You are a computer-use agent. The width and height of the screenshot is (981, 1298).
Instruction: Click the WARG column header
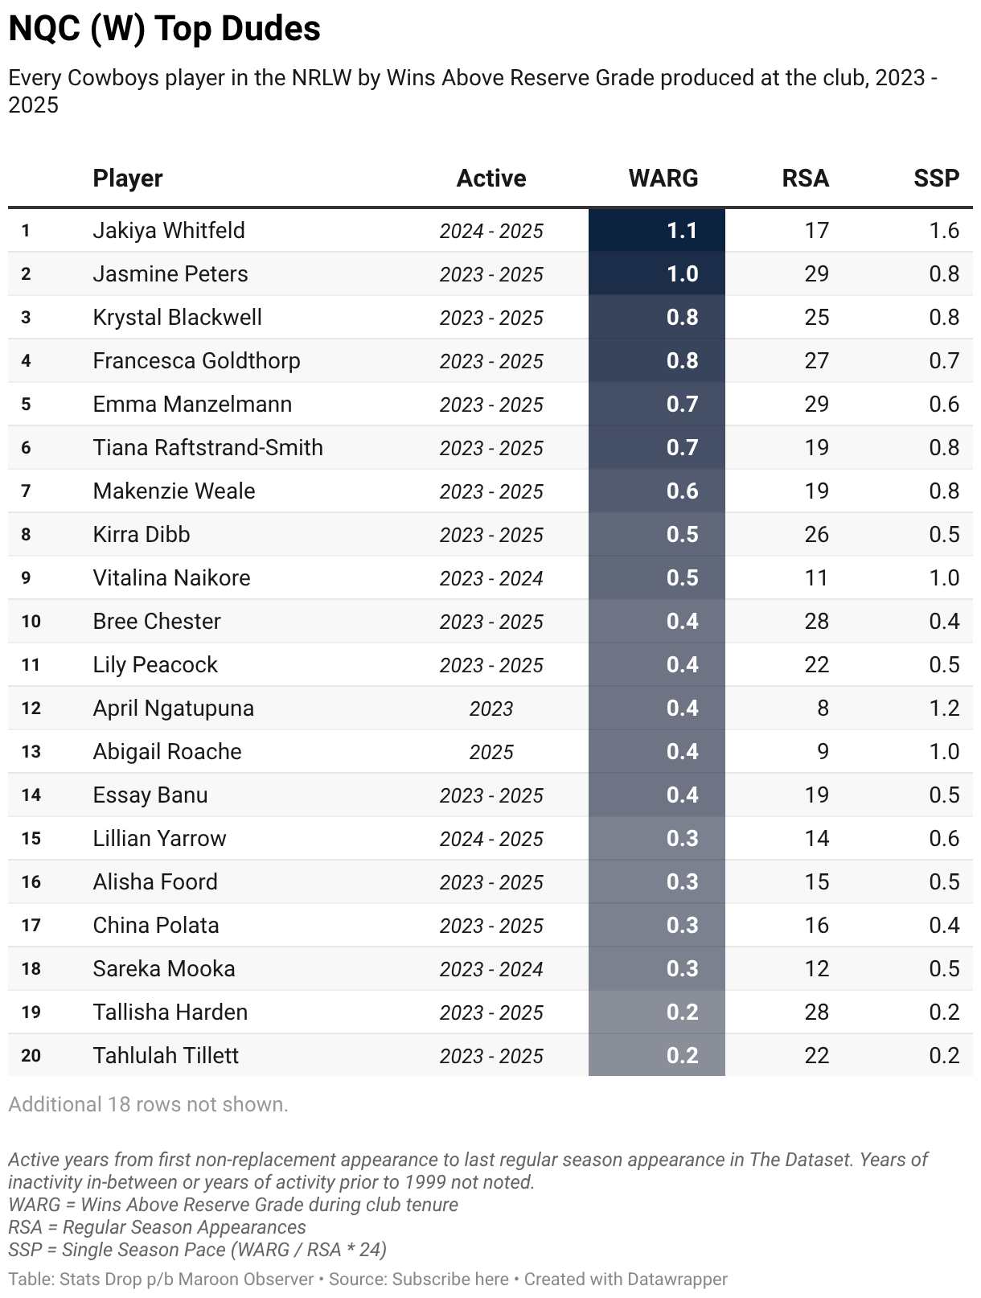663,179
